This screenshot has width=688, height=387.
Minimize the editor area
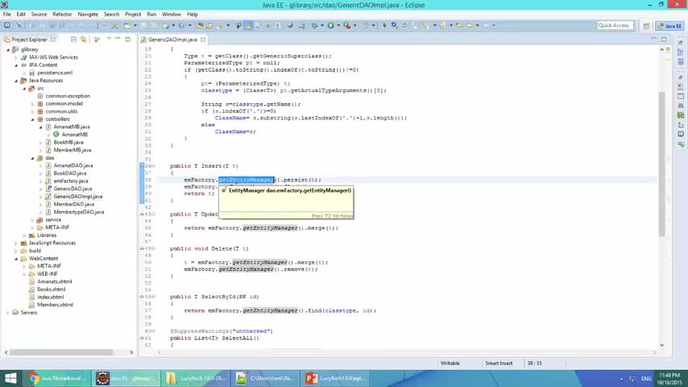pos(654,38)
